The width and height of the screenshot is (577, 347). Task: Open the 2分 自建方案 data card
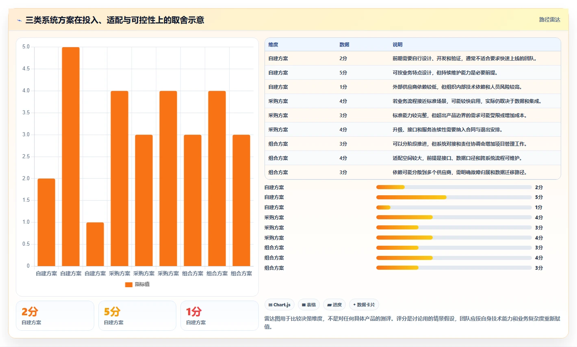pyautogui.click(x=55, y=316)
